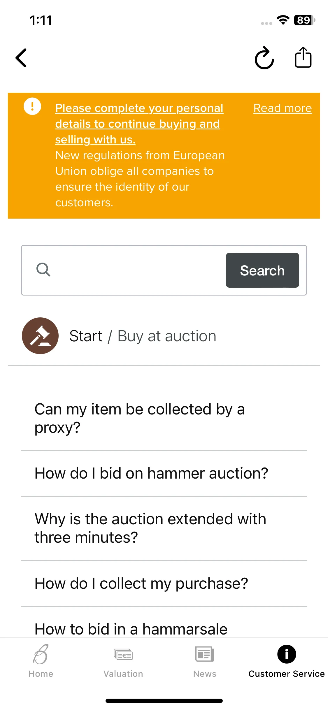
Task: Open 'How do I collect my purchase?'
Action: [x=164, y=584]
